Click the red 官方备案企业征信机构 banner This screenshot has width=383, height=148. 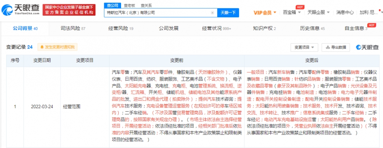tap(69, 10)
